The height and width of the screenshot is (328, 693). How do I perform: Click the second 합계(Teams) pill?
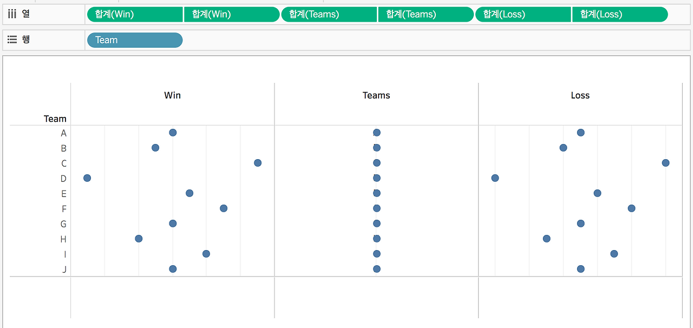pos(426,15)
